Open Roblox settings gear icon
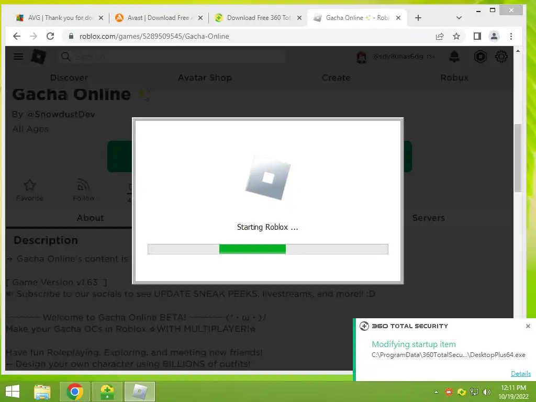The width and height of the screenshot is (536, 402). [501, 57]
